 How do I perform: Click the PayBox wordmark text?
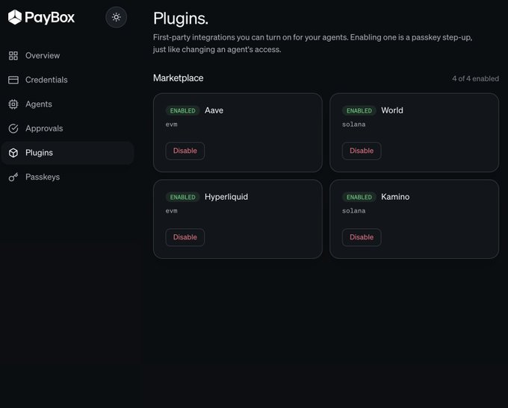pos(49,17)
